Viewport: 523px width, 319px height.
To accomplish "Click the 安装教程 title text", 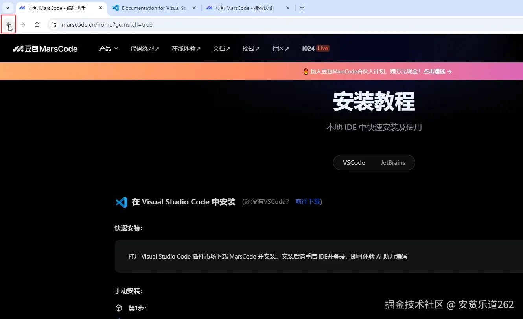I will pos(374,102).
